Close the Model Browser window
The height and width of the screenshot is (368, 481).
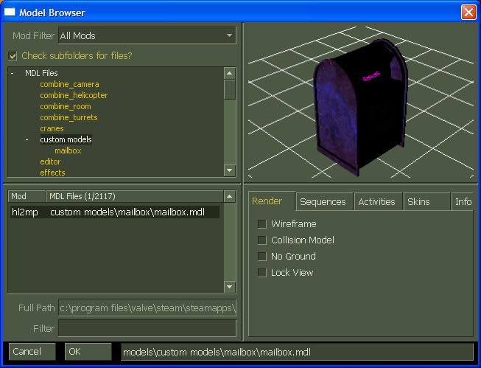tap(468, 13)
